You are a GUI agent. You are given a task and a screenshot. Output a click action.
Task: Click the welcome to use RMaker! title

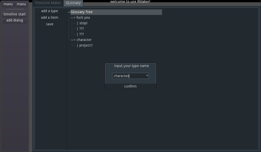point(130,2)
